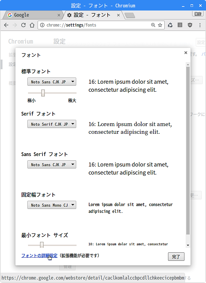Open the Chromium three-dot menu
Viewport: 206px width, 283px height.
pos(200,25)
